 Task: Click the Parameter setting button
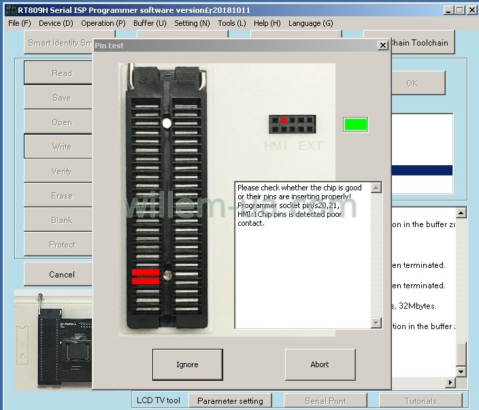230,400
